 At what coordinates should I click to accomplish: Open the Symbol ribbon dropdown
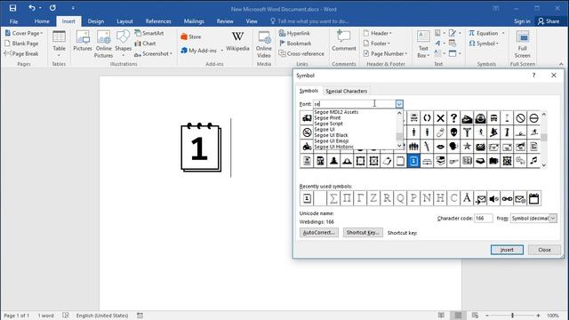point(484,44)
